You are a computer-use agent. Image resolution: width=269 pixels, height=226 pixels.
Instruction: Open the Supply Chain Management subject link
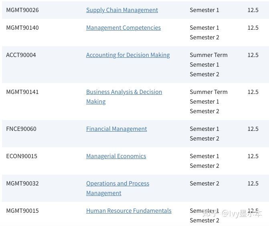click(x=122, y=10)
